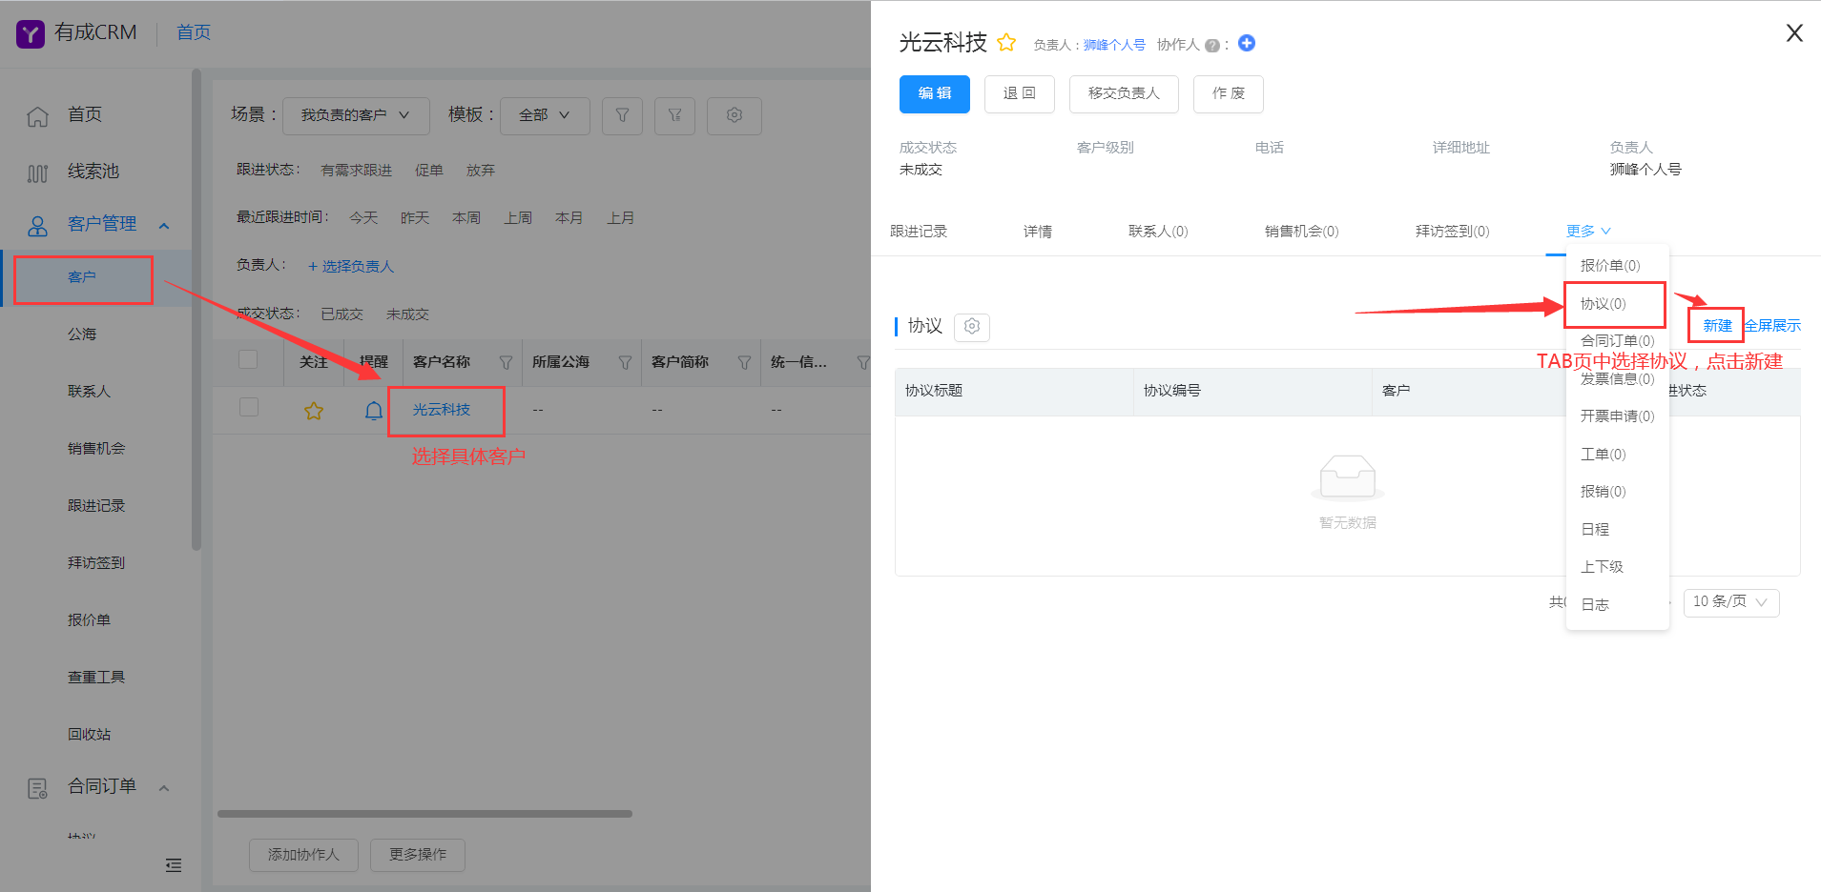
Task: Add a collaborator with the plus icon
Action: (x=1247, y=43)
